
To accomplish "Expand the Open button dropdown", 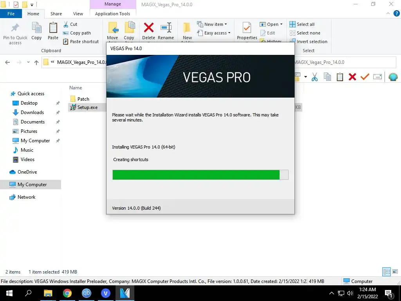I will (x=281, y=24).
